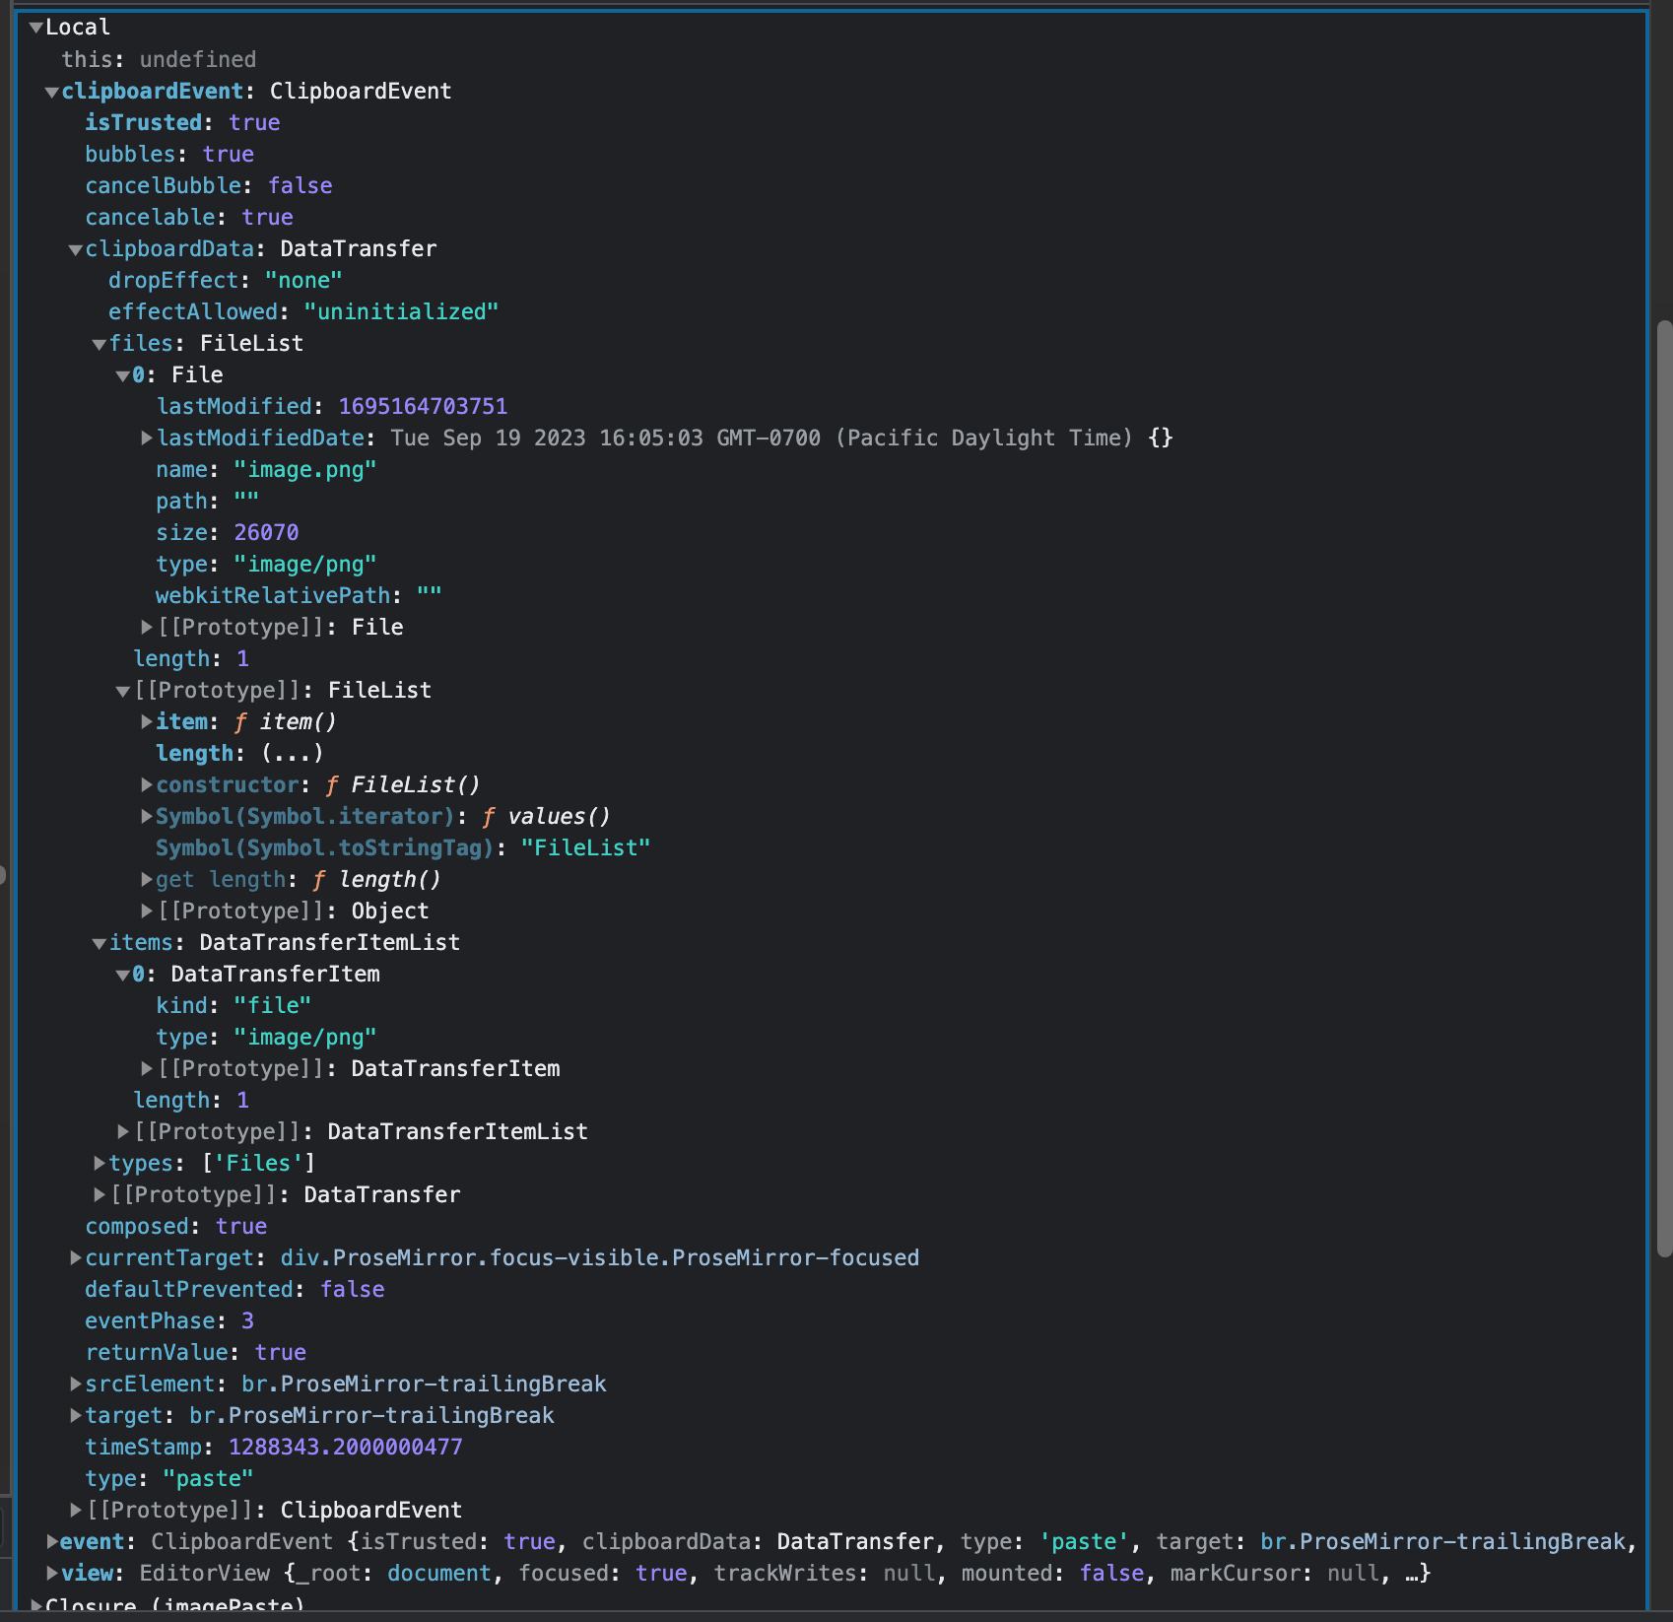This screenshot has width=1673, height=1622.
Task: Expand the currentTarget div element
Action: [x=75, y=1257]
